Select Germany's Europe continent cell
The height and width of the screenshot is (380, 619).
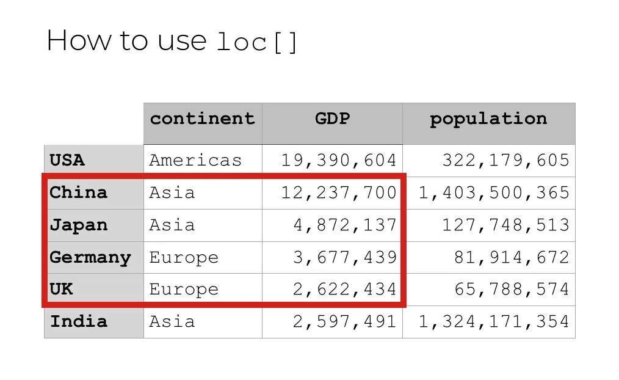tap(184, 257)
